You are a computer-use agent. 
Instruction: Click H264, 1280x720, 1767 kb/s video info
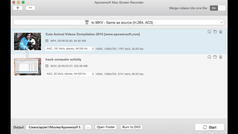[x=120, y=49]
